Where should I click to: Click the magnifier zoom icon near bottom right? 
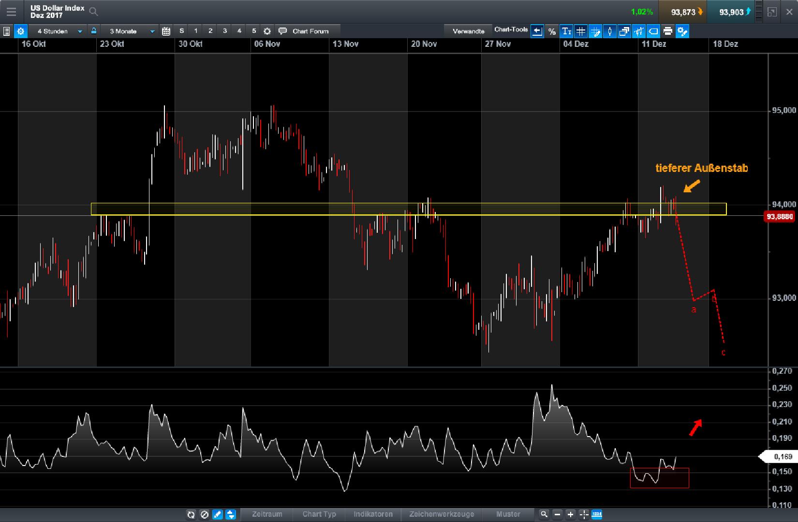point(544,515)
